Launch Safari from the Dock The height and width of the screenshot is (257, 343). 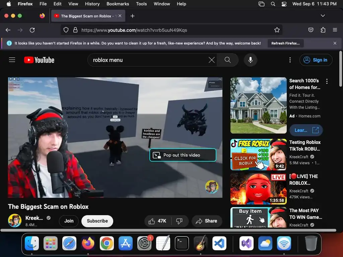click(x=69, y=243)
